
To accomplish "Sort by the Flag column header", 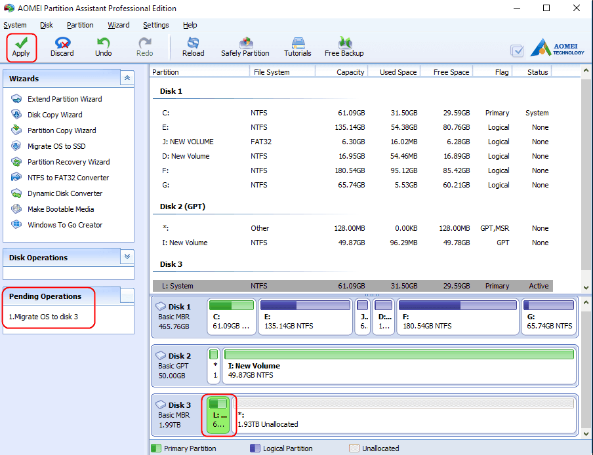I will pyautogui.click(x=493, y=72).
